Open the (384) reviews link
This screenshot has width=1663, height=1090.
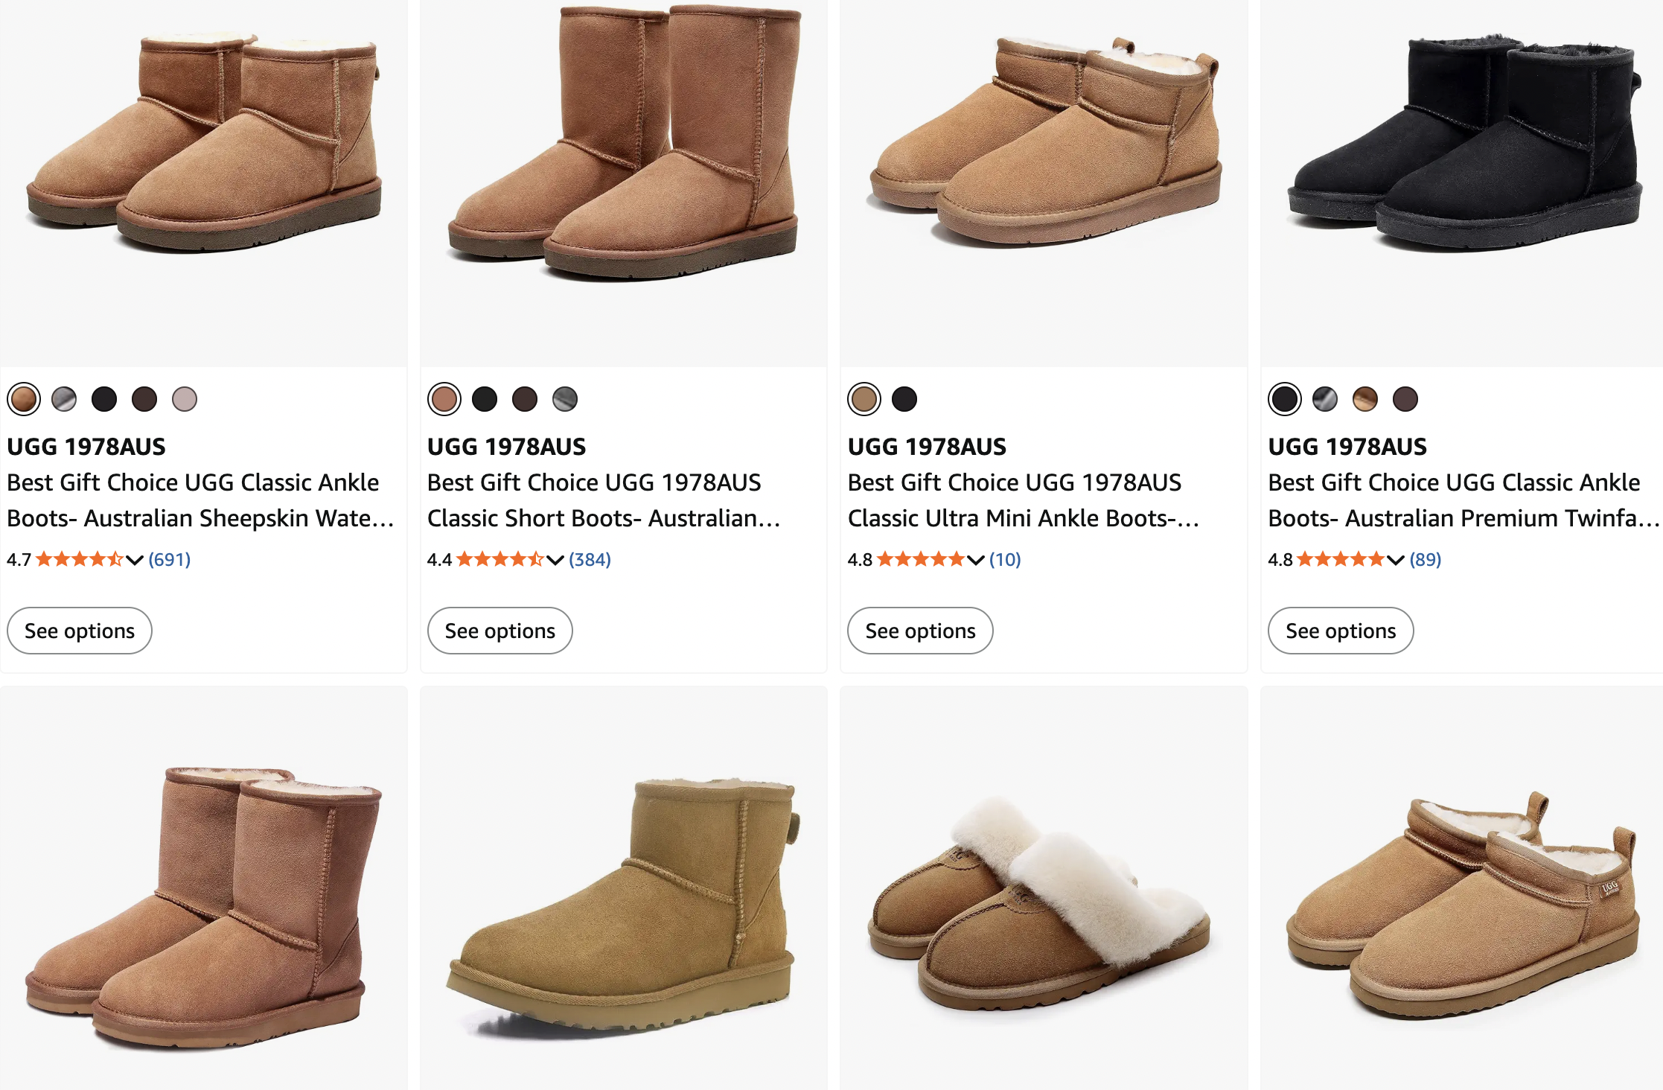point(590,559)
